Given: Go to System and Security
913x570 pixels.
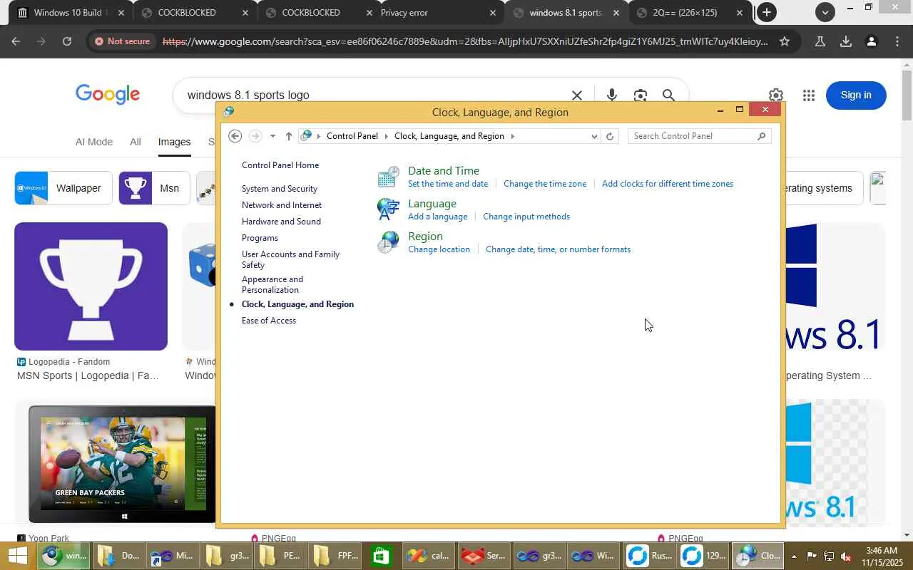Looking at the screenshot, I should pyautogui.click(x=280, y=189).
